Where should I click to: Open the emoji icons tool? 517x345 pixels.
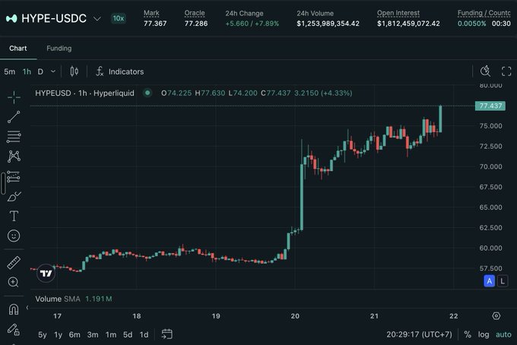pyautogui.click(x=14, y=236)
